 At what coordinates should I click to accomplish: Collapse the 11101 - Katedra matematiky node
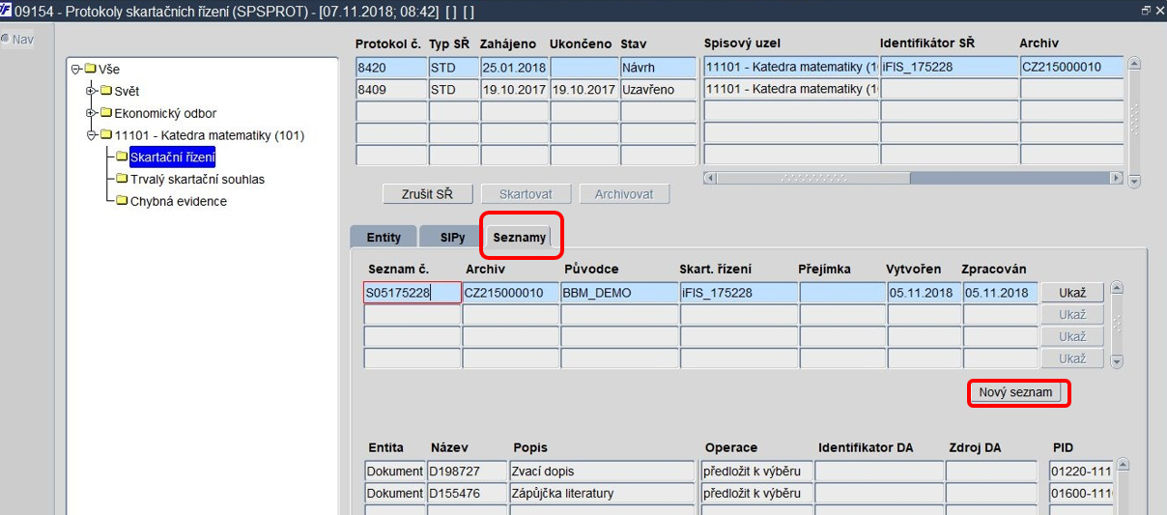tap(92, 135)
